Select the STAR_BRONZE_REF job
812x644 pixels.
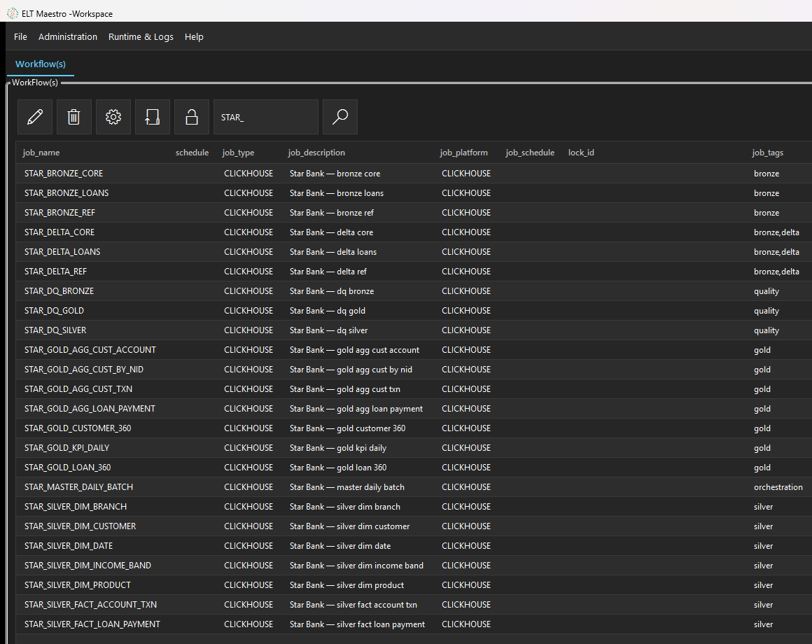(x=59, y=213)
